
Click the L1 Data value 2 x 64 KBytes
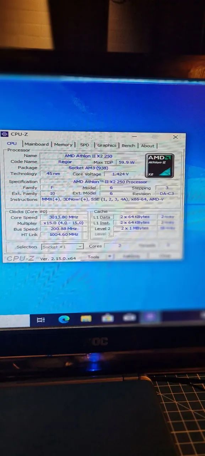(135, 217)
